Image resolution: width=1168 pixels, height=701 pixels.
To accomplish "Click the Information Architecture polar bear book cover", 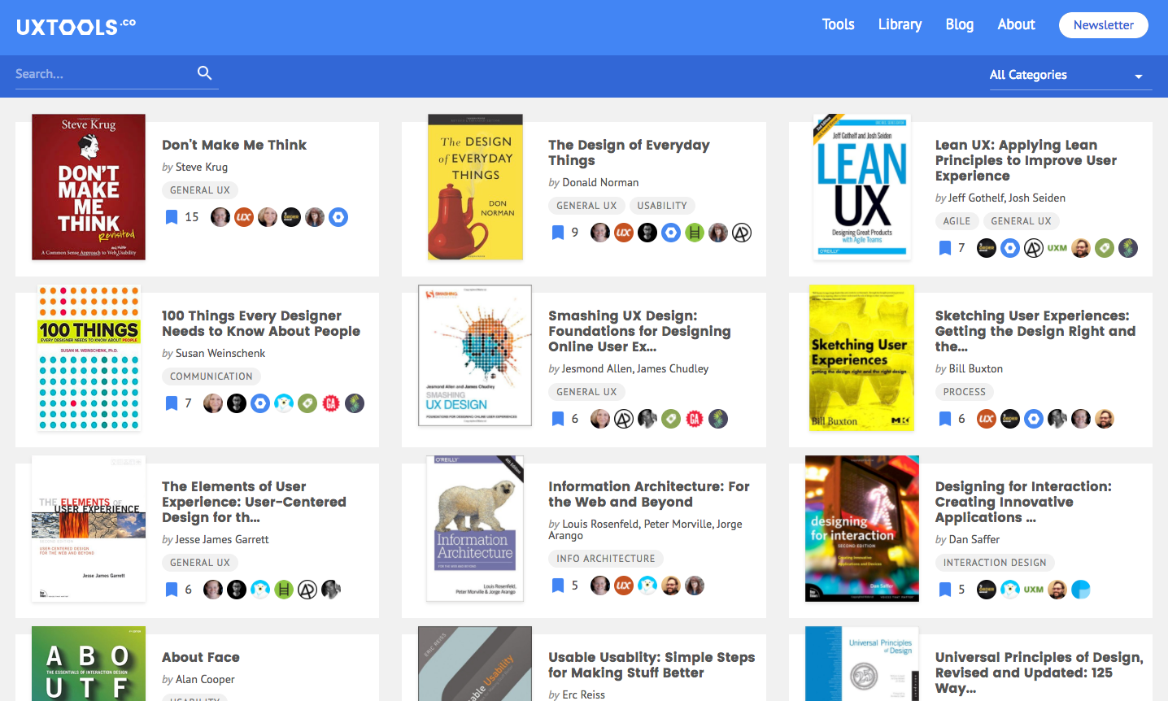I will click(x=475, y=529).
